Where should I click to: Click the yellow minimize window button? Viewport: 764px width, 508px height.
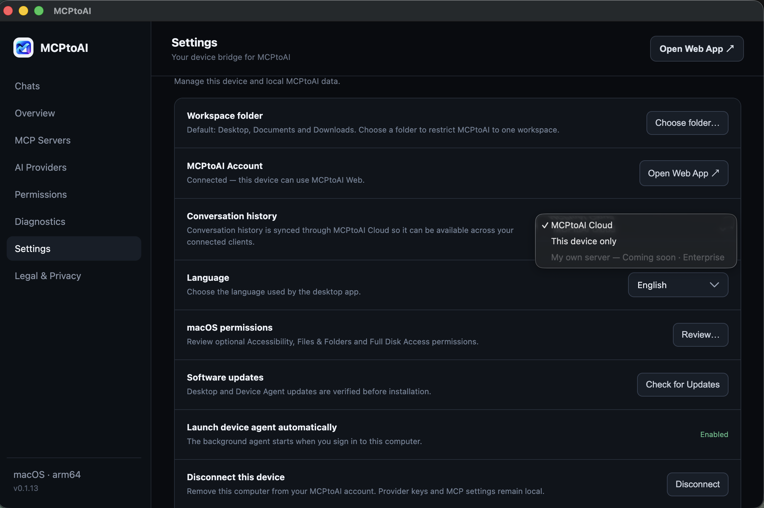(23, 11)
